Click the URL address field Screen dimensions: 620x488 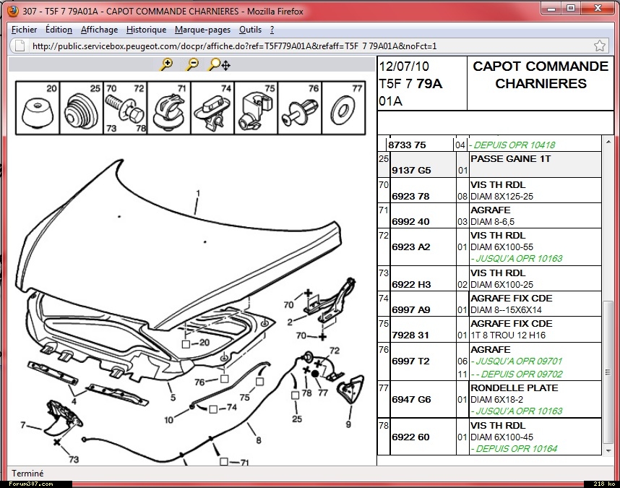309,46
